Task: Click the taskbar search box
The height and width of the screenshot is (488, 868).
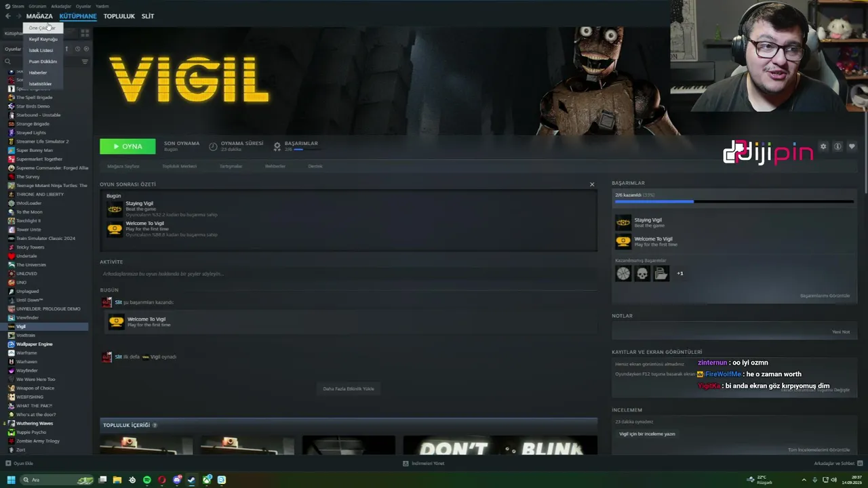Action: click(57, 480)
